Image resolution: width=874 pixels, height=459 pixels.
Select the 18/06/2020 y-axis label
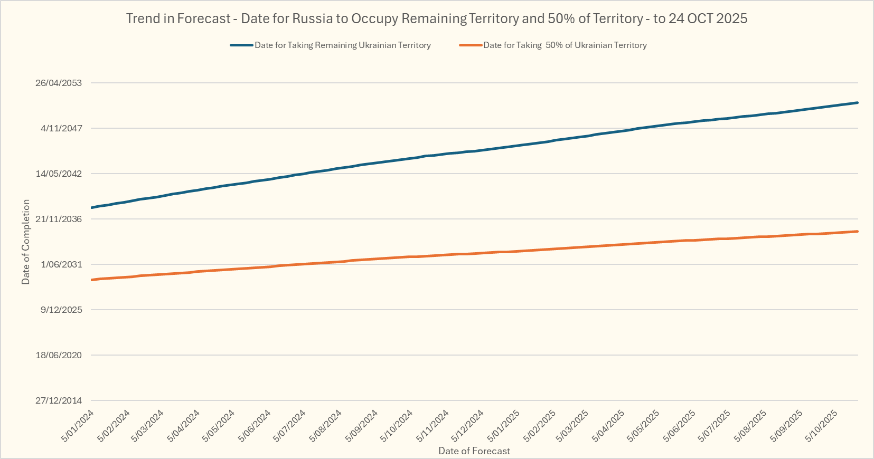[59, 355]
